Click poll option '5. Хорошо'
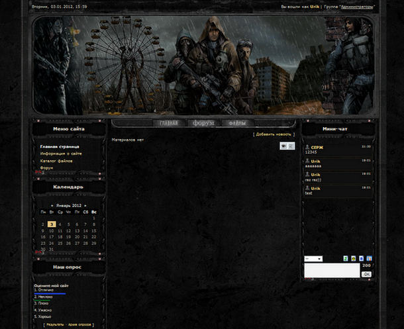 [x=42, y=316]
